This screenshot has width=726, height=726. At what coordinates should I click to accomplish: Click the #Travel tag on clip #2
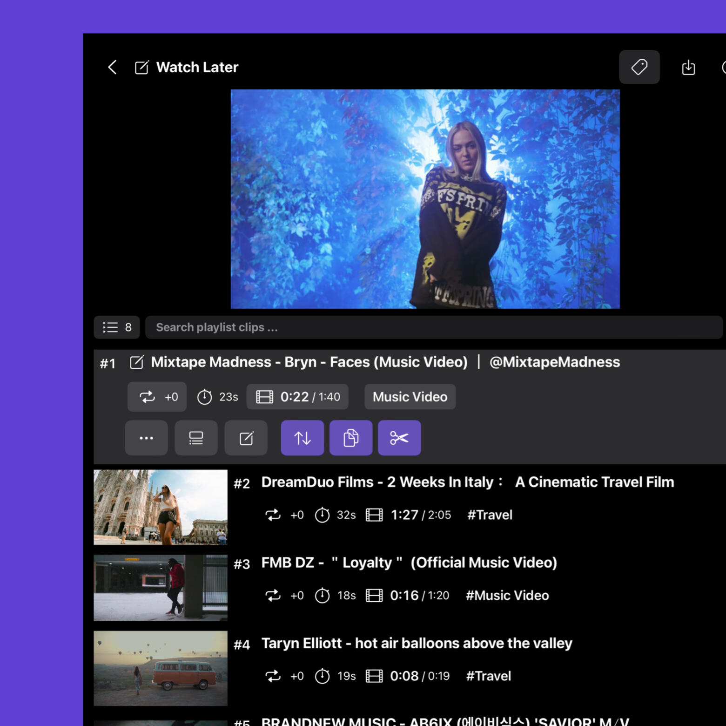tap(490, 515)
